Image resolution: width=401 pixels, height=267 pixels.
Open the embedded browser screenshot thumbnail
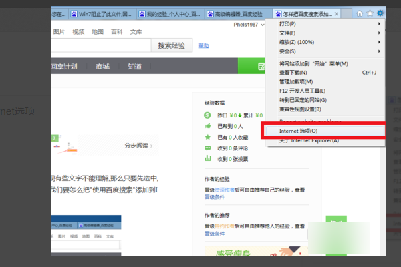[86, 236]
